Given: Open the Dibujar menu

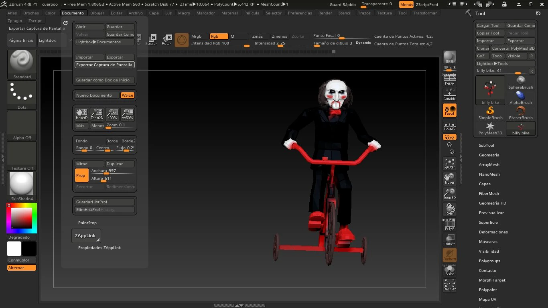Looking at the screenshot, I should point(97,13).
